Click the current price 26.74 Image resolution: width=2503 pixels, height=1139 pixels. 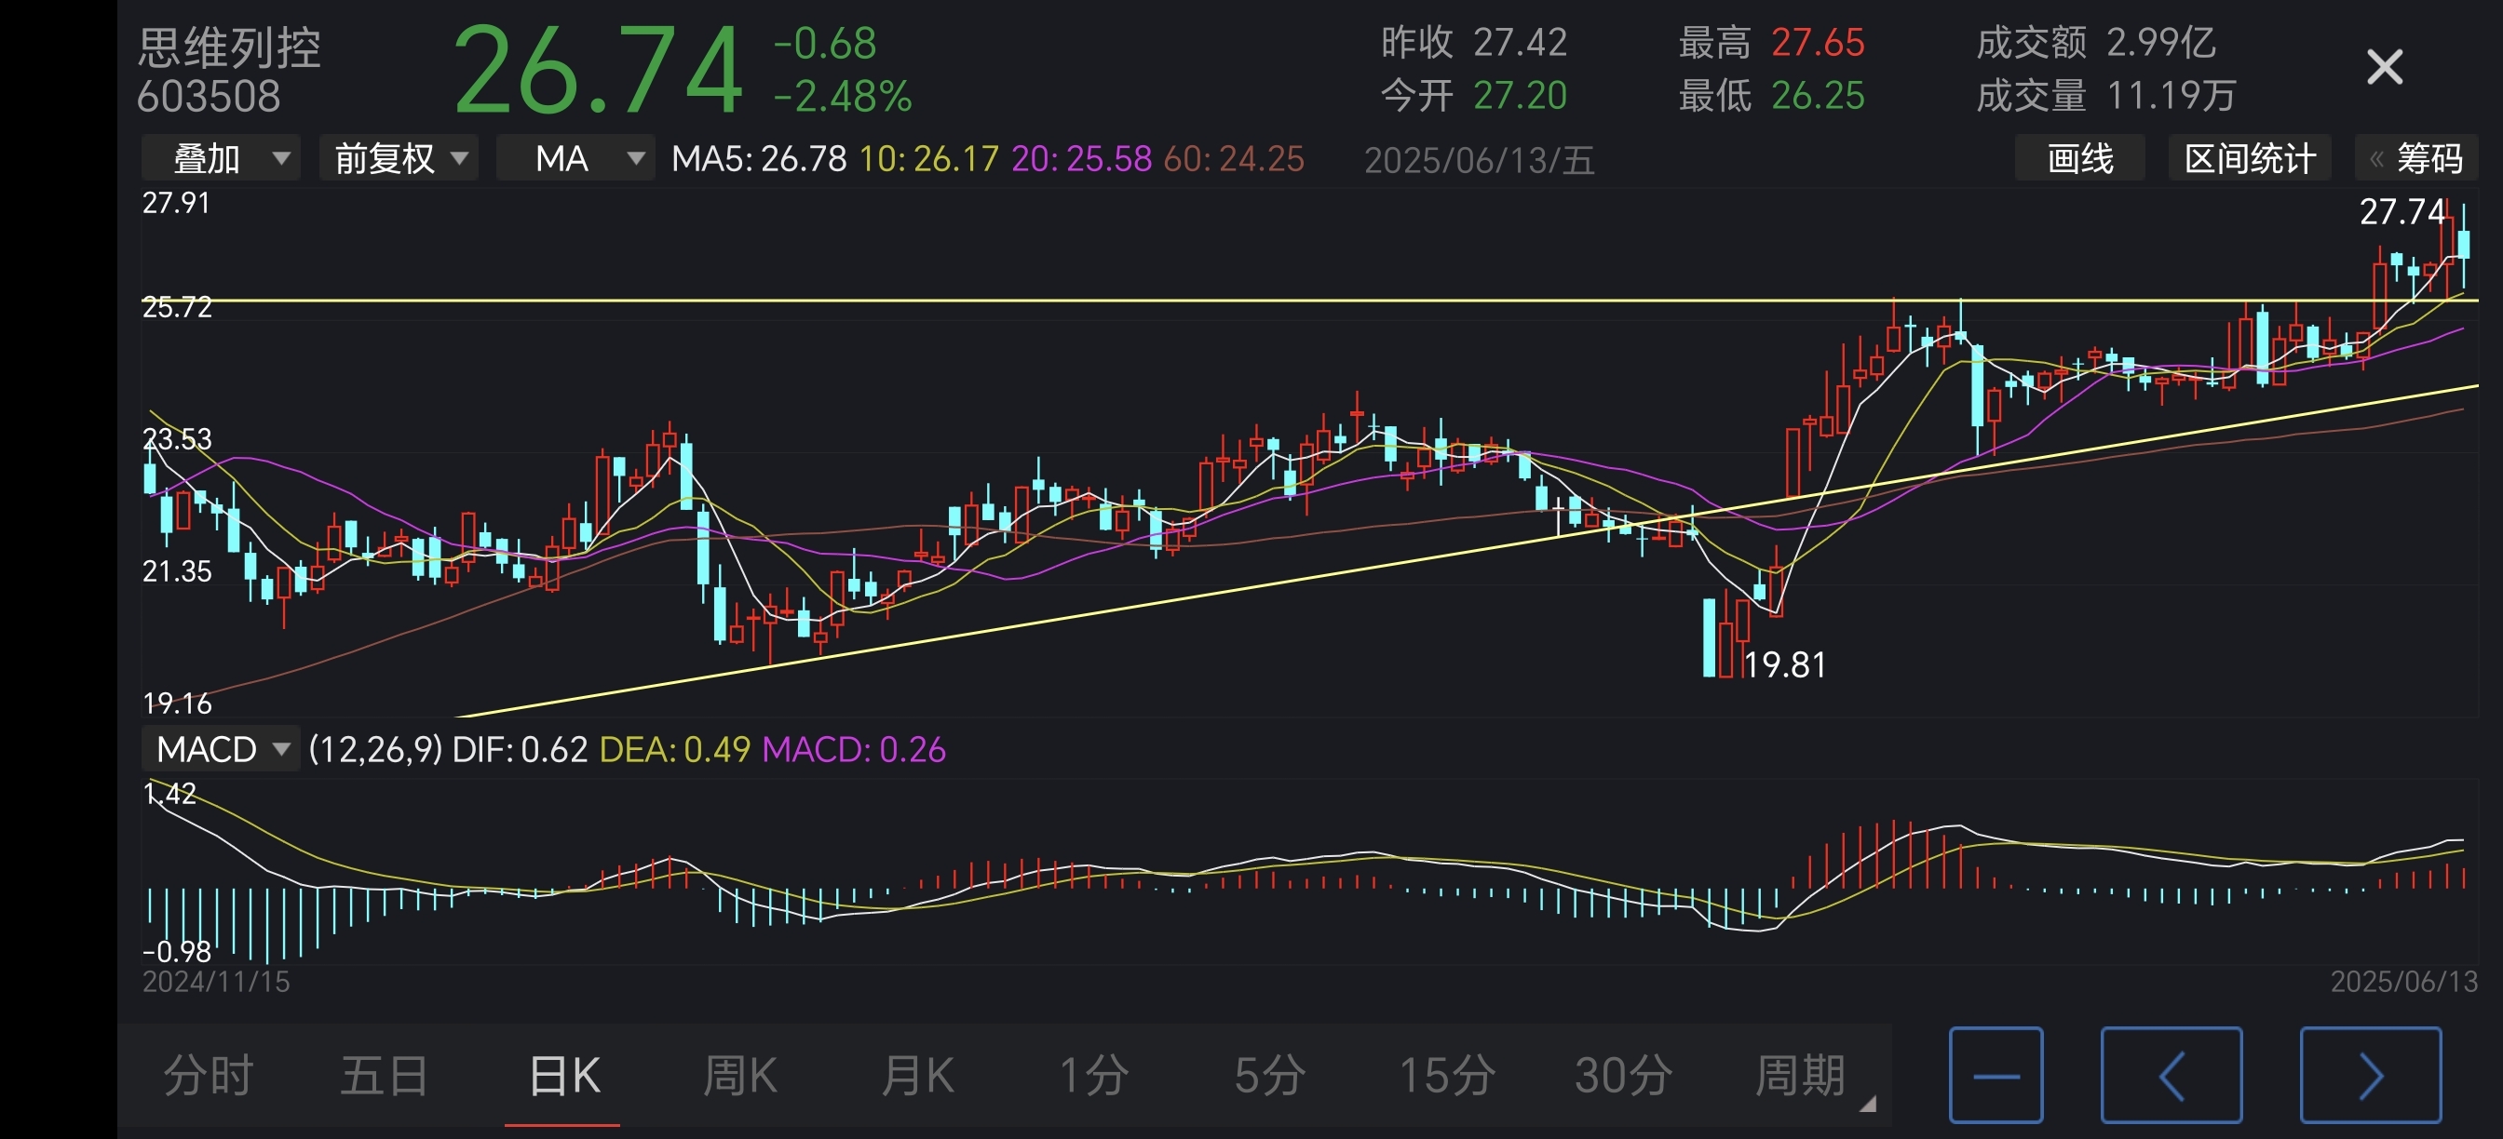coord(599,71)
